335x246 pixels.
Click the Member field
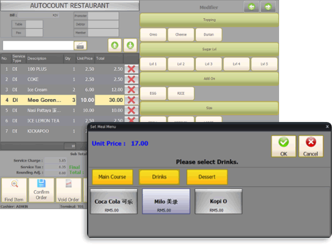click(x=104, y=32)
